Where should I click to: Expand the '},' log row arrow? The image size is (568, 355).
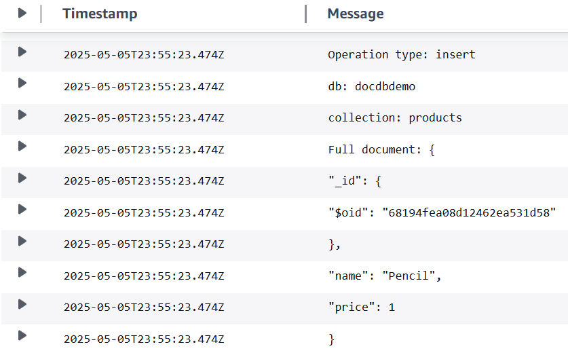pyautogui.click(x=22, y=241)
